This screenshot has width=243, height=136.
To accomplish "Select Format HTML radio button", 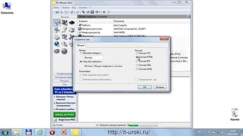I will (x=137, y=57).
